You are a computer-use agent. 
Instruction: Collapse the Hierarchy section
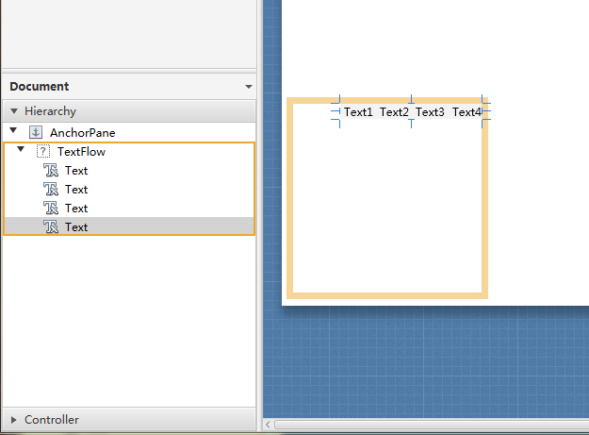pos(14,111)
